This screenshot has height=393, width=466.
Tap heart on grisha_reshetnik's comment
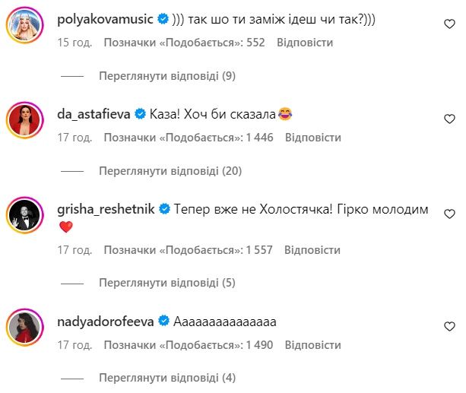coord(449,214)
